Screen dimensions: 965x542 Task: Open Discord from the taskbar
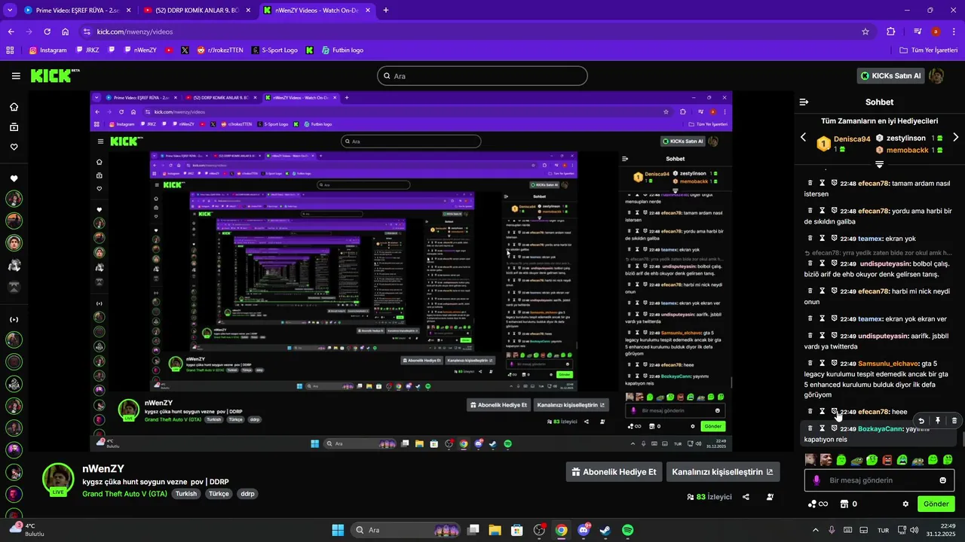click(x=584, y=530)
